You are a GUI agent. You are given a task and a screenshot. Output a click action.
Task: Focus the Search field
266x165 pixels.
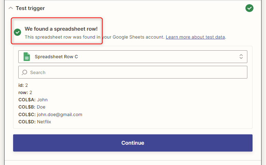point(133,72)
